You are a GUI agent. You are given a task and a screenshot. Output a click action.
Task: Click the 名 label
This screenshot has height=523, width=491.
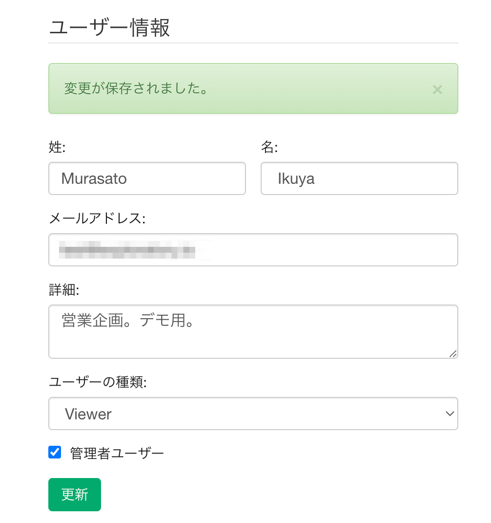[x=269, y=147]
